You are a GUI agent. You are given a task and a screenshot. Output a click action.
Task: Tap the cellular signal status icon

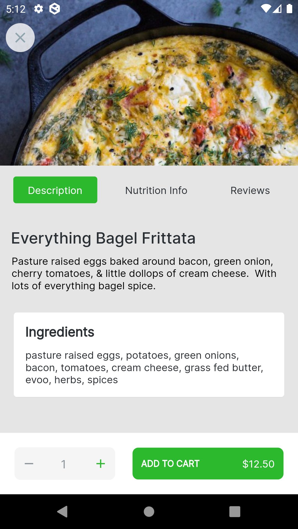tap(277, 9)
